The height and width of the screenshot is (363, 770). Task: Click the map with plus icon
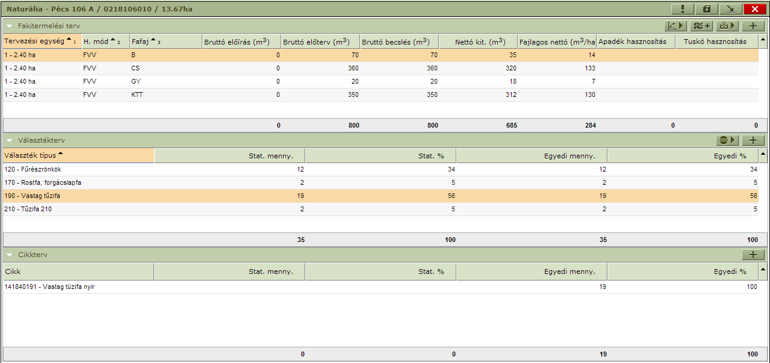[x=701, y=26]
